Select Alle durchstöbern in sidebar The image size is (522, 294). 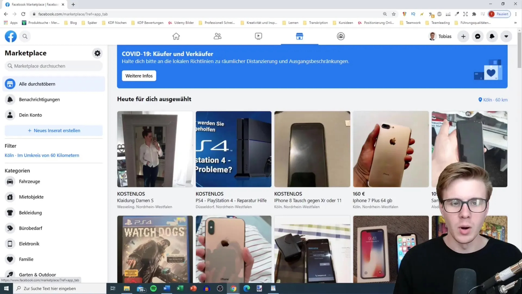coord(54,84)
